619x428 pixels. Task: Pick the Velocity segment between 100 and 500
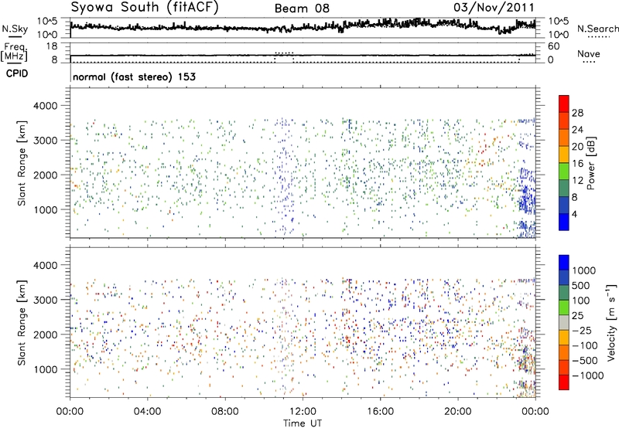564,293
